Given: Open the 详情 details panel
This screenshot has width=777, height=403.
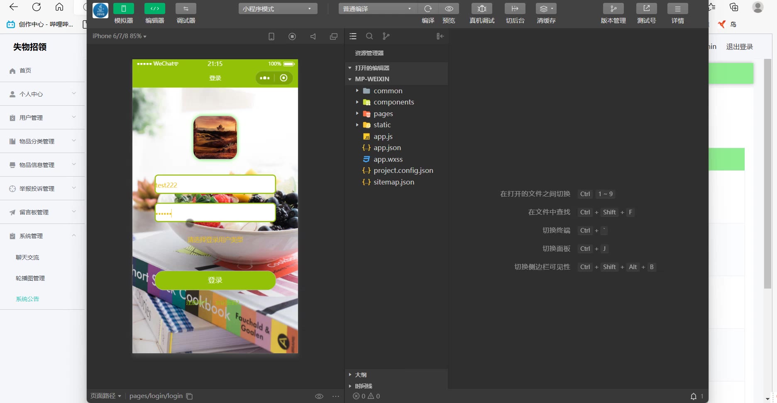Looking at the screenshot, I should click(678, 9).
